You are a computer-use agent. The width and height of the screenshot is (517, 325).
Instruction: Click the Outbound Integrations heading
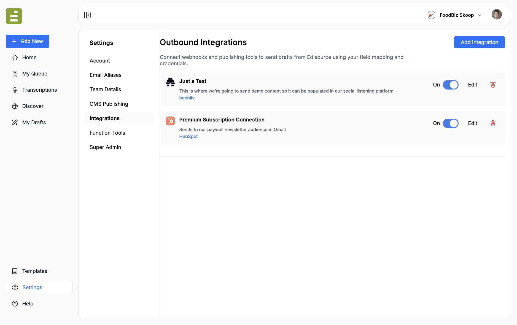point(203,42)
